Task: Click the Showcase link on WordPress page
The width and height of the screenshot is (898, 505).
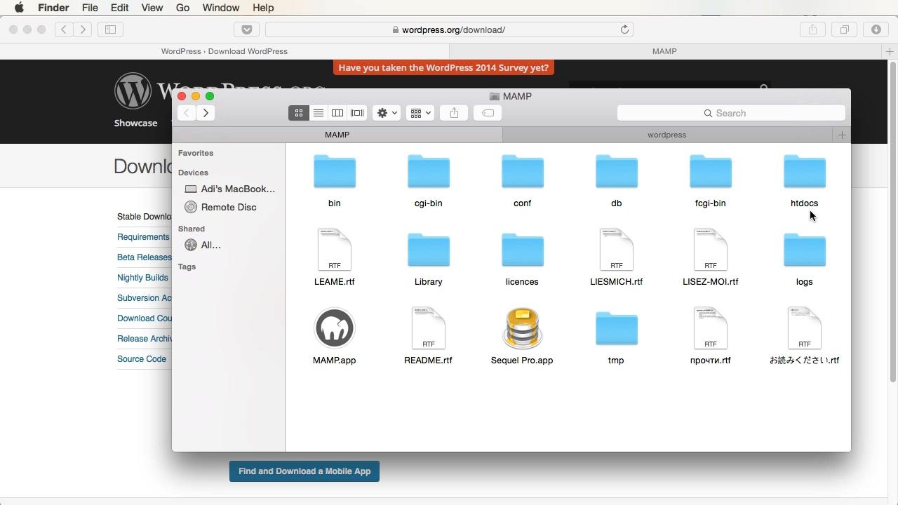Action: pos(136,123)
